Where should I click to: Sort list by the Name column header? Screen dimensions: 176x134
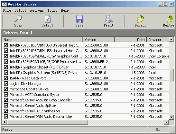tap(42, 40)
